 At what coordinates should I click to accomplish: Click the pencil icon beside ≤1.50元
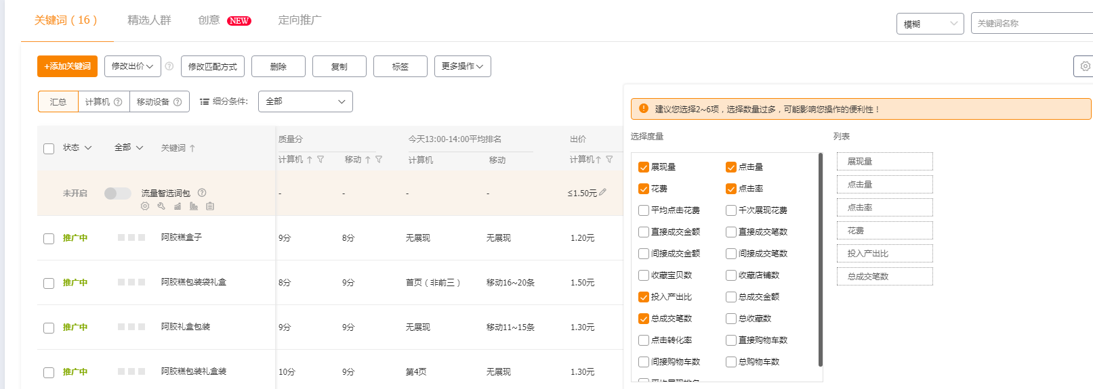[603, 192]
